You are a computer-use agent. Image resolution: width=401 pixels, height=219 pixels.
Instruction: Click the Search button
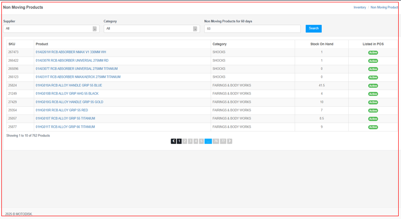(314, 28)
